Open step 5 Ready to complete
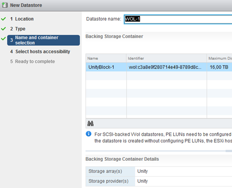This screenshot has height=188, width=232. pos(33,61)
